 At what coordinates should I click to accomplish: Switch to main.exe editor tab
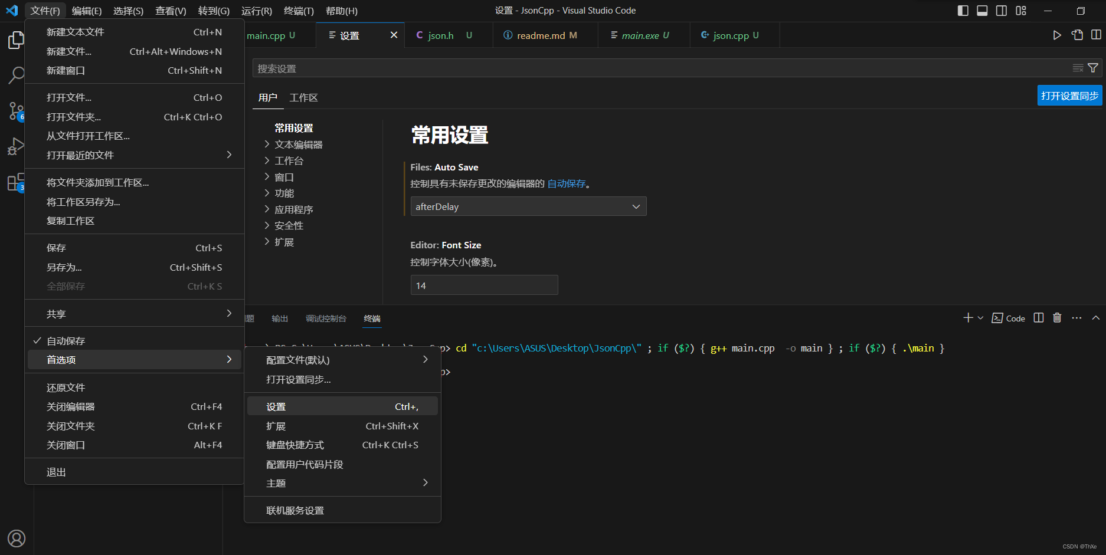[644, 35]
